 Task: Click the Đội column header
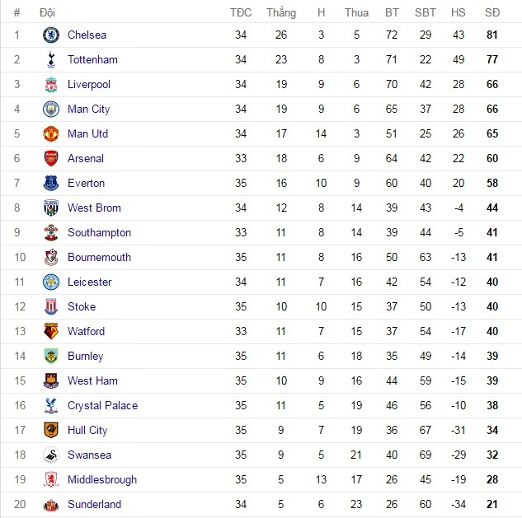tap(48, 12)
